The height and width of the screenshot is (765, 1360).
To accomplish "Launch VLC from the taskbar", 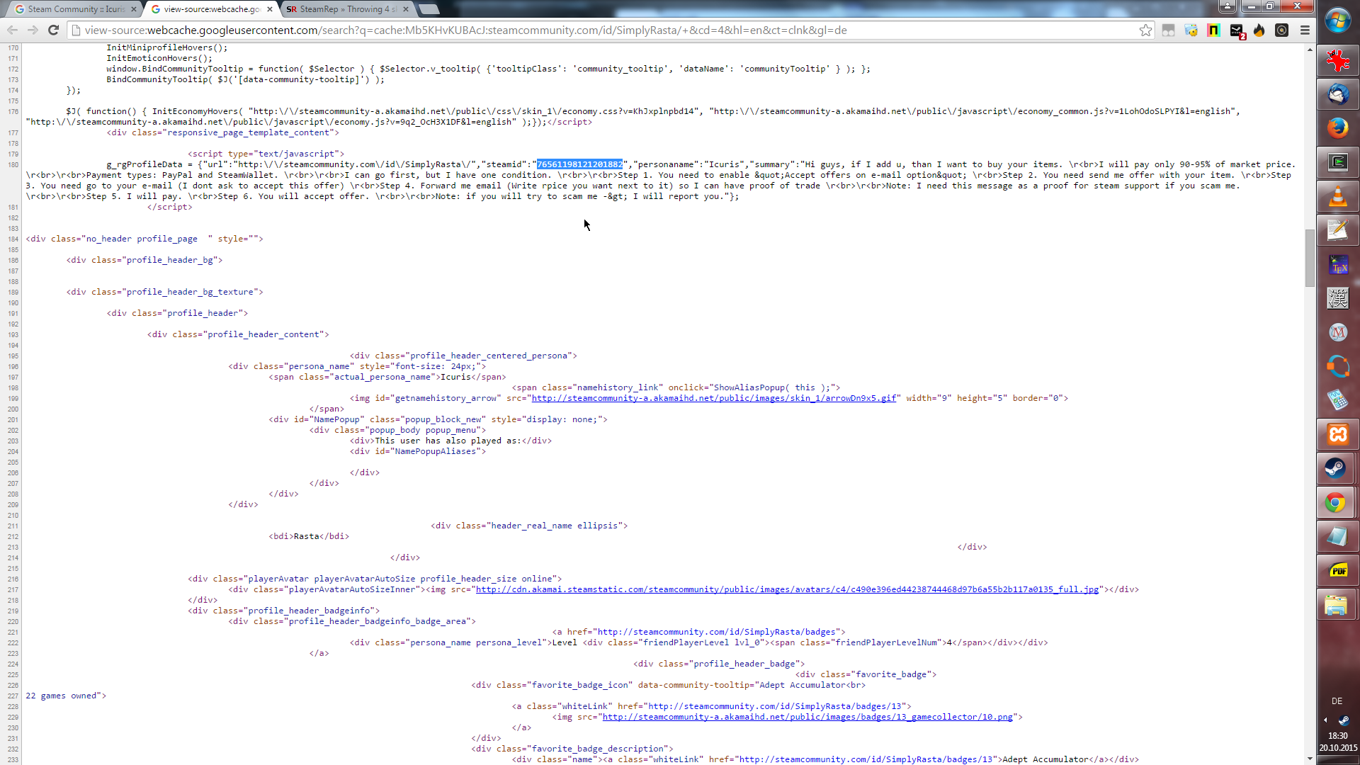I will (x=1337, y=196).
